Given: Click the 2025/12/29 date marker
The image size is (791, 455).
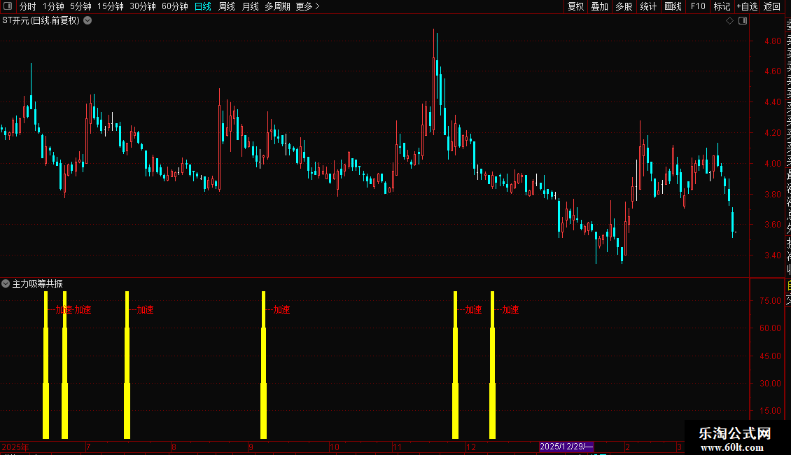Looking at the screenshot, I should pos(566,447).
